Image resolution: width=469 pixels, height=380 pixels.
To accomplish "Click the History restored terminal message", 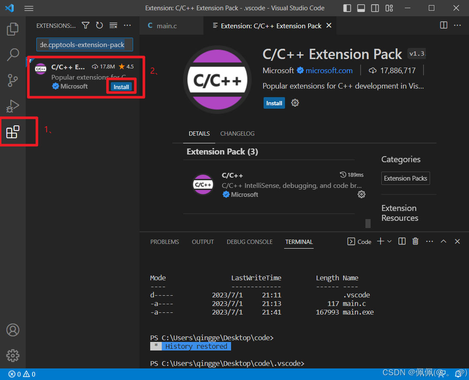I will [x=196, y=347].
